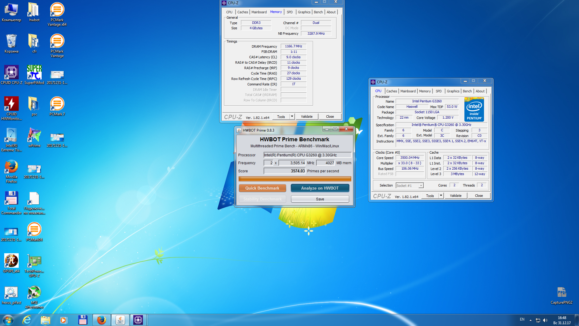The width and height of the screenshot is (579, 326).
Task: Click Core Speed value 3500.04 MHz
Action: pyautogui.click(x=410, y=158)
